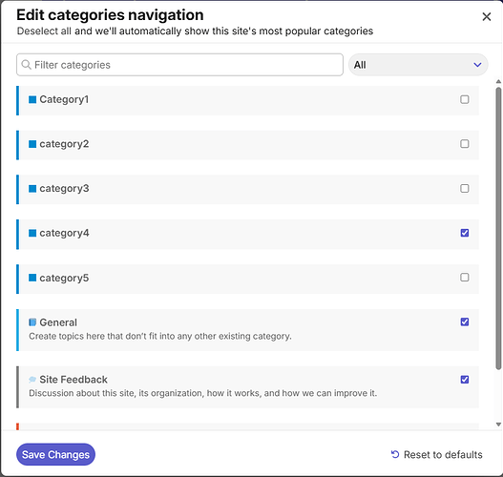Uncheck the Site Feedback checkbox
This screenshot has width=503, height=477.
coord(465,380)
